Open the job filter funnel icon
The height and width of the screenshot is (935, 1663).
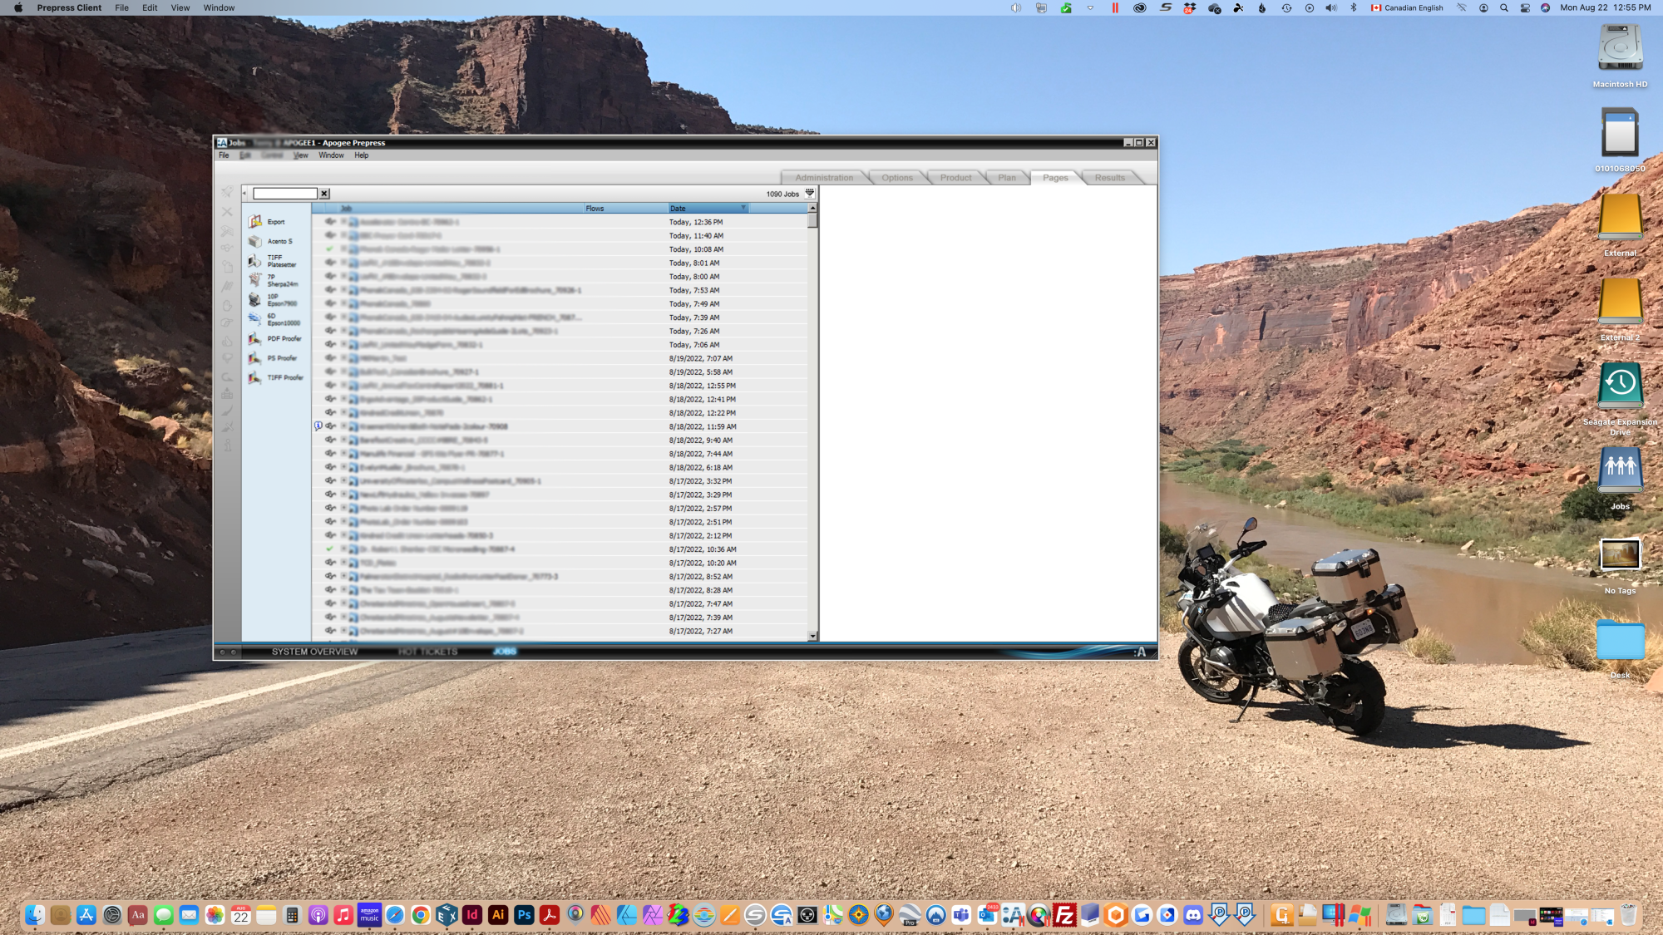click(810, 194)
